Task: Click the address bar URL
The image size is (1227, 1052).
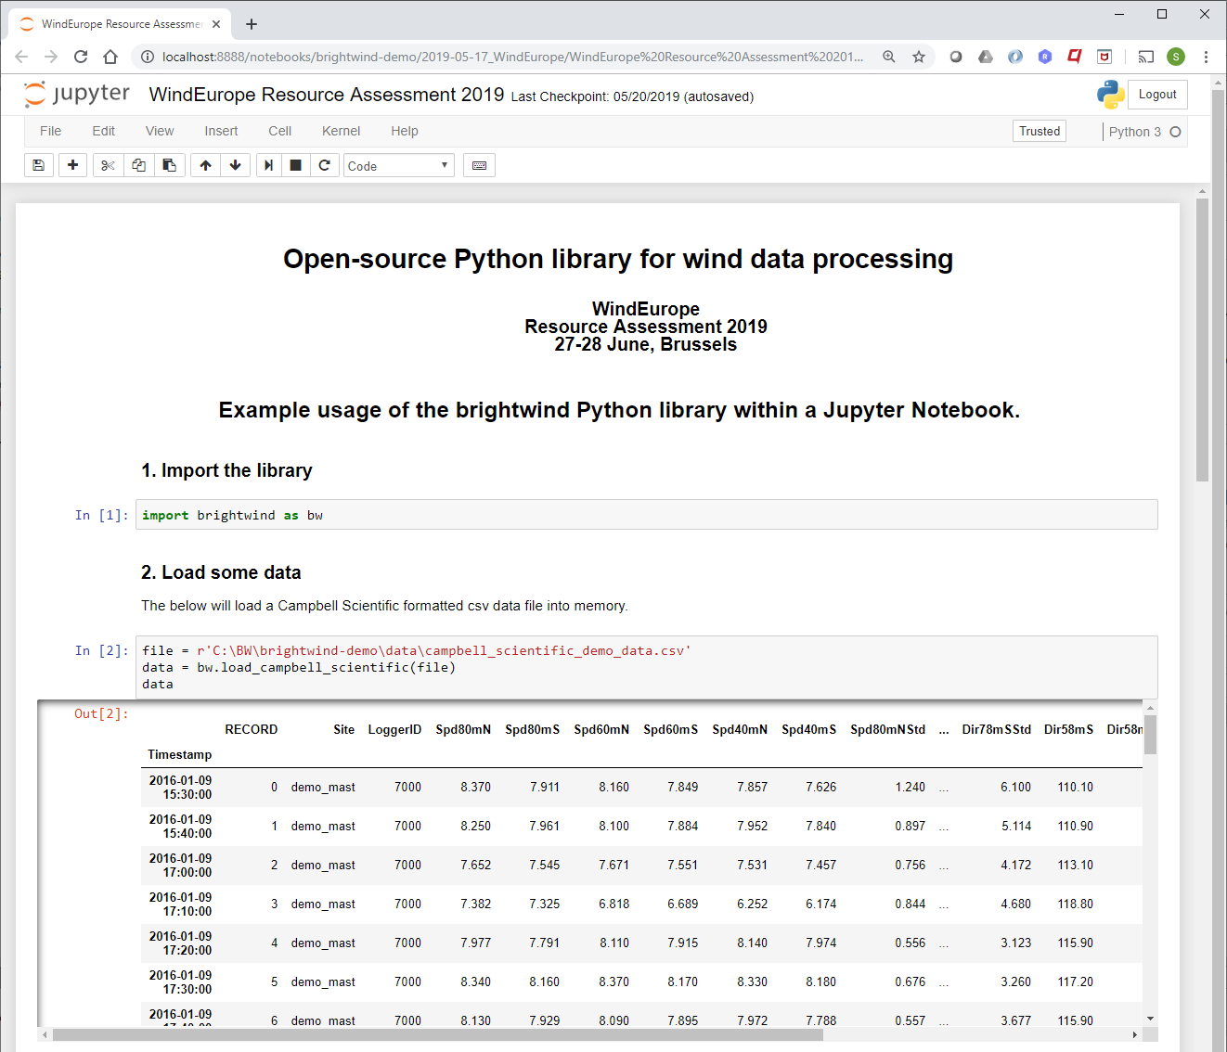Action: [x=512, y=57]
